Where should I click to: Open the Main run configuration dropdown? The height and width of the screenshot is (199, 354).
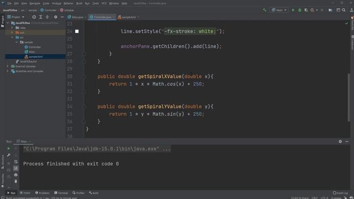(279, 10)
